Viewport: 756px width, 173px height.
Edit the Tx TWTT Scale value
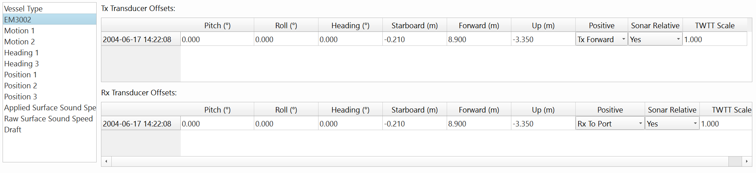714,39
